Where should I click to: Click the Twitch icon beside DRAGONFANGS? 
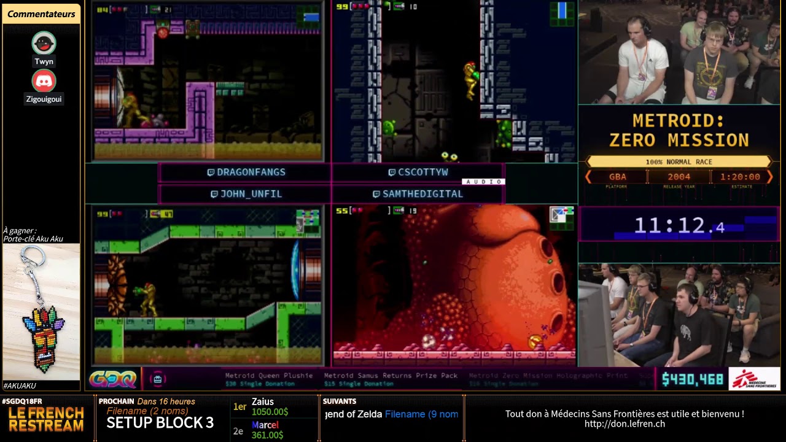coord(211,173)
